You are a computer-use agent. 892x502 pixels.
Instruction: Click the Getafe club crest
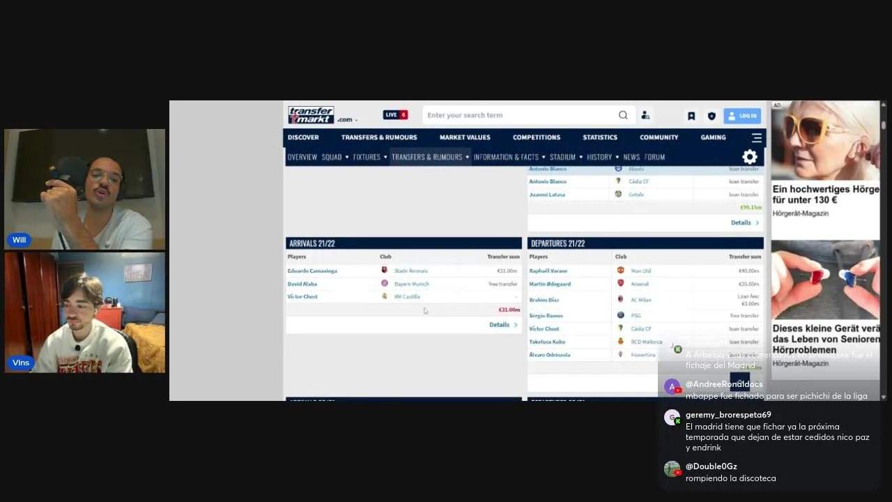pos(618,194)
